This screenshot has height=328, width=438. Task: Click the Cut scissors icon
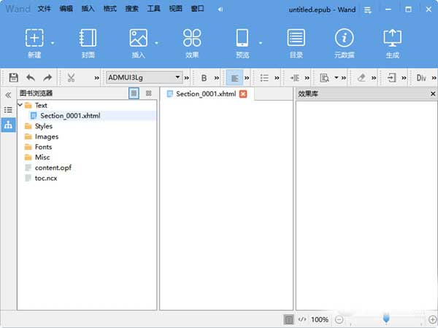click(71, 77)
